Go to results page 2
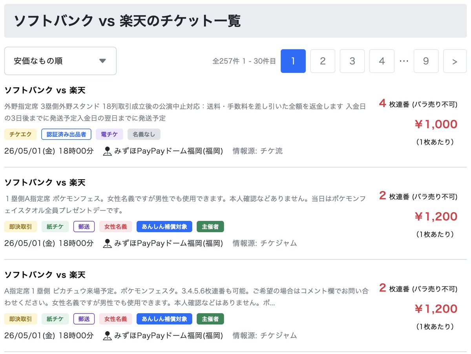 tap(323, 61)
